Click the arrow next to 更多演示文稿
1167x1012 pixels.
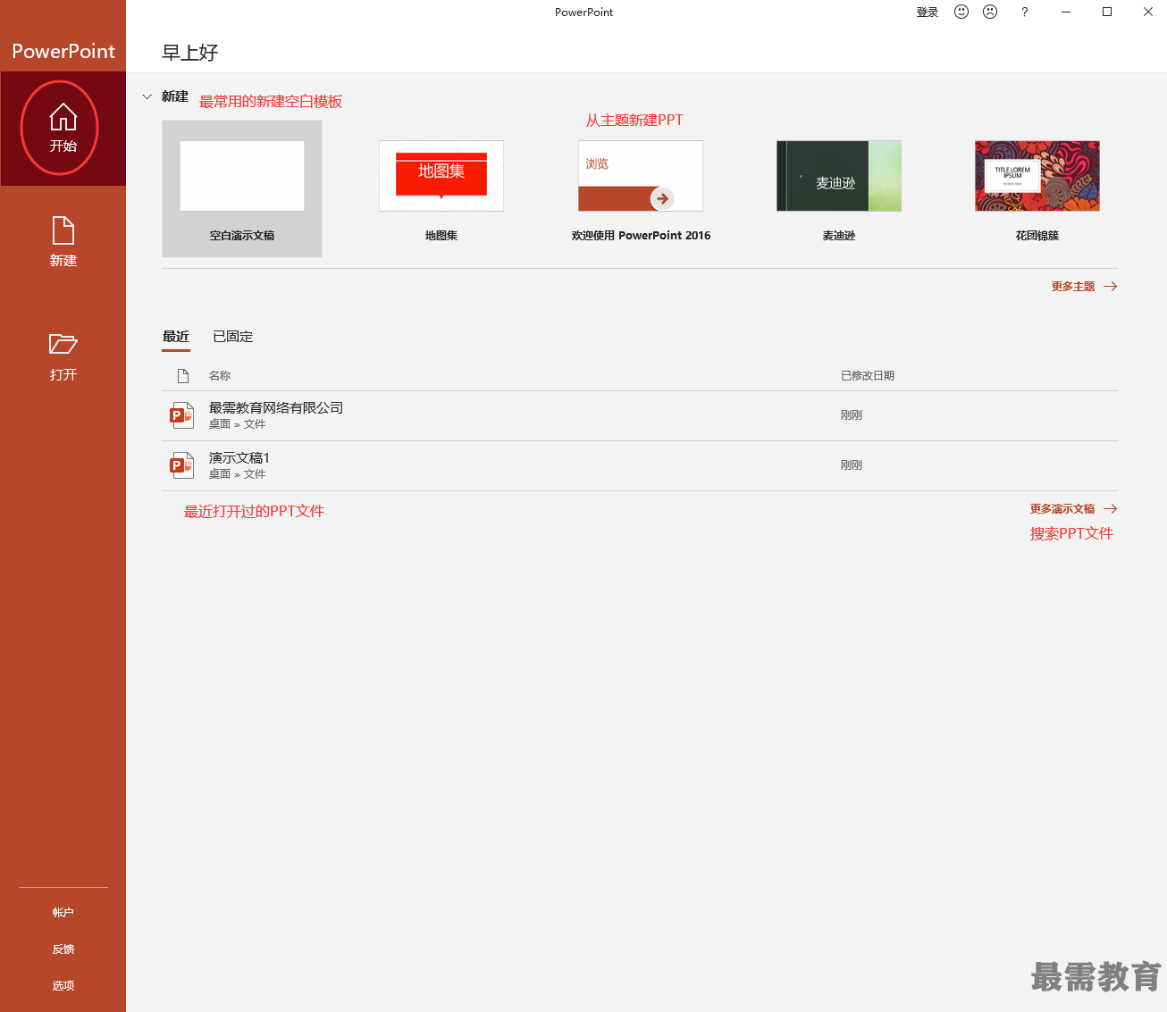pos(1110,509)
